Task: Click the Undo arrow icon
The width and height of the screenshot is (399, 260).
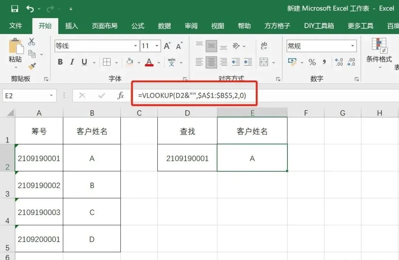Action: click(x=30, y=9)
